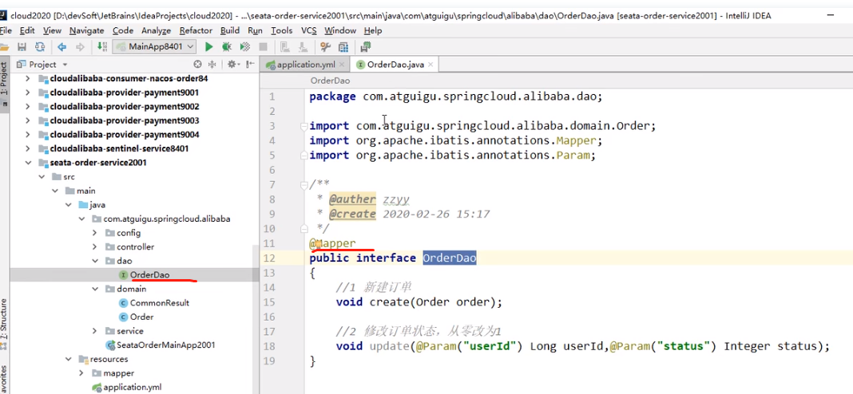Screen dimensions: 853x394
Task: Expand the controller package
Action: click(x=95, y=246)
